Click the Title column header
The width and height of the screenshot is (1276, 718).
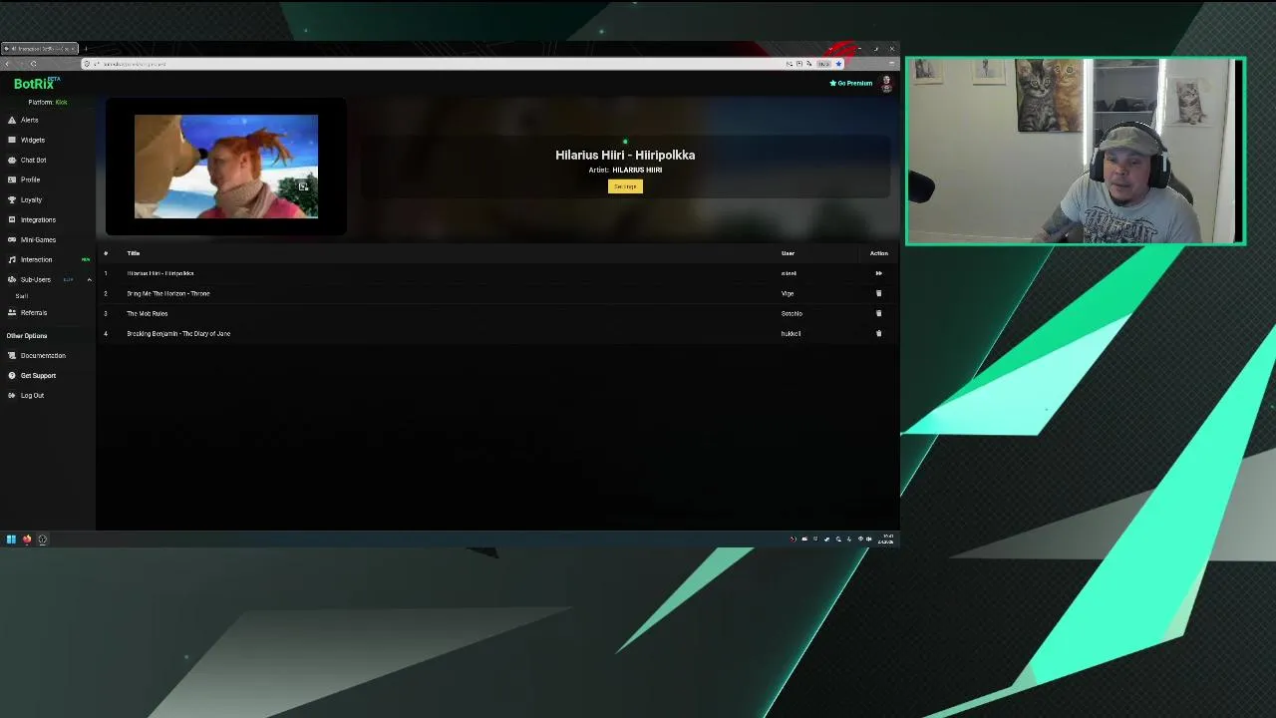(134, 253)
